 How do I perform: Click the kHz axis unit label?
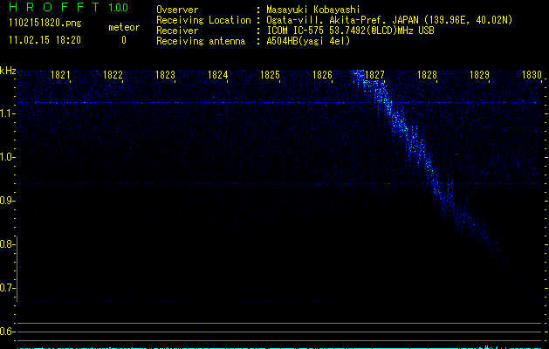(x=8, y=71)
